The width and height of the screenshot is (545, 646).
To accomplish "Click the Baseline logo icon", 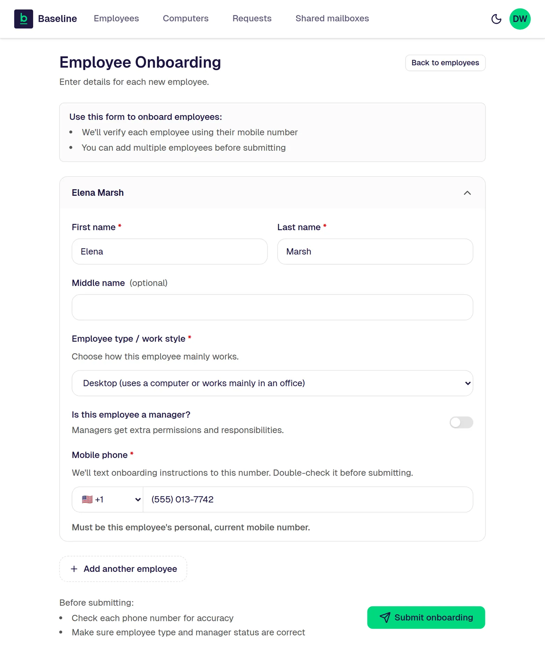I will [x=23, y=19].
